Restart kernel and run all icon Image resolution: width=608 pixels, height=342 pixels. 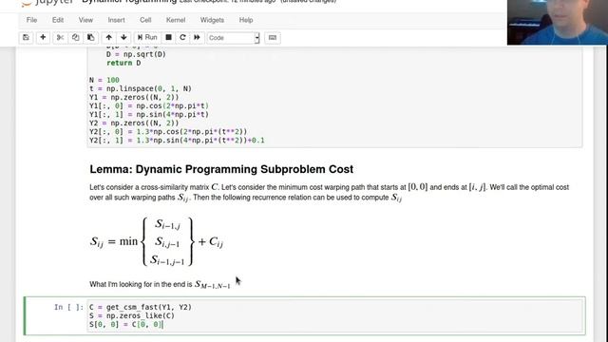(x=197, y=38)
